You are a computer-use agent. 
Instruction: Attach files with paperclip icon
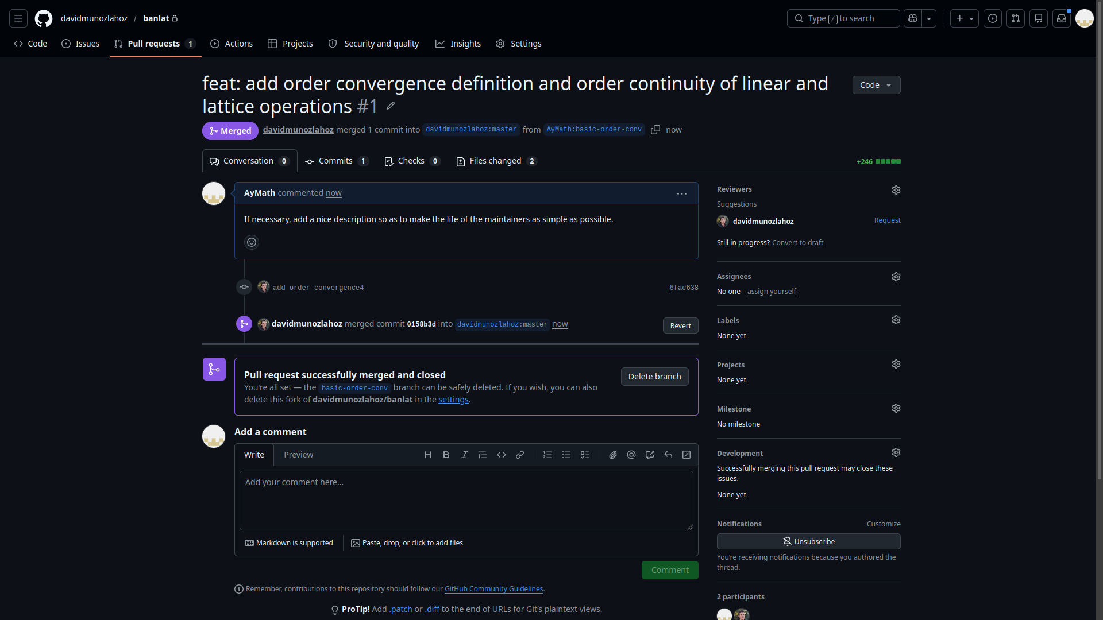point(613,455)
